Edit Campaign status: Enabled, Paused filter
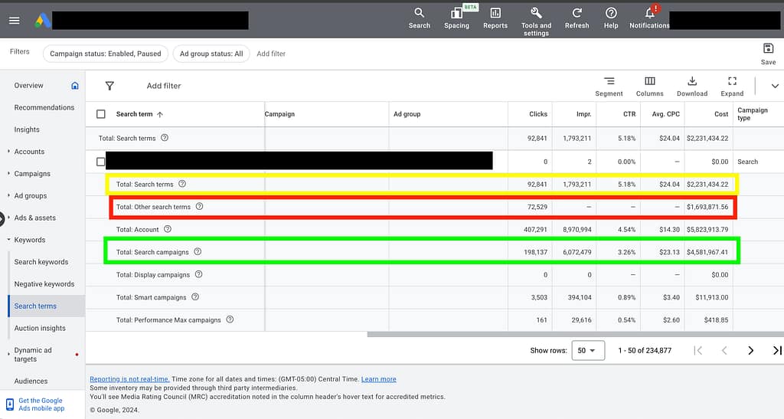 (106, 54)
